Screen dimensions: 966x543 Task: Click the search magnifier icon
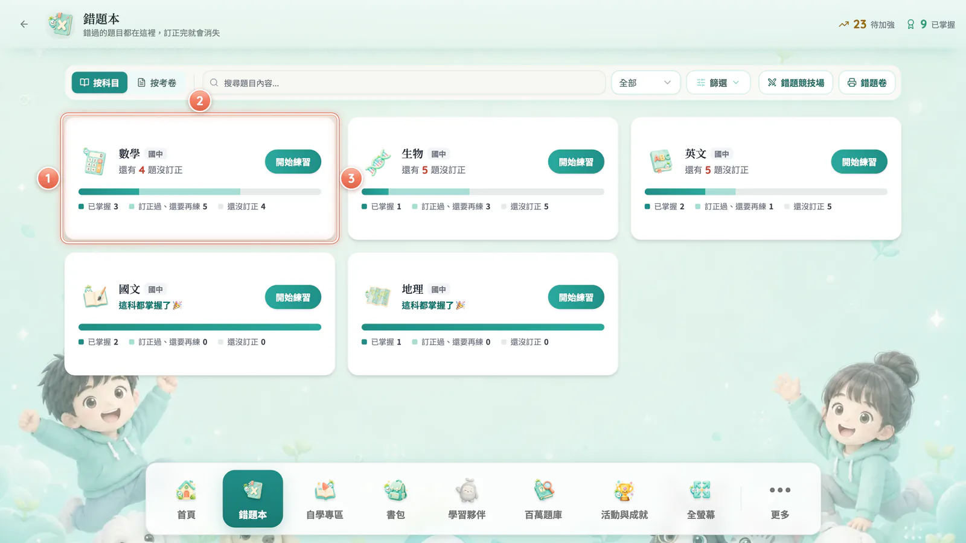pyautogui.click(x=214, y=83)
